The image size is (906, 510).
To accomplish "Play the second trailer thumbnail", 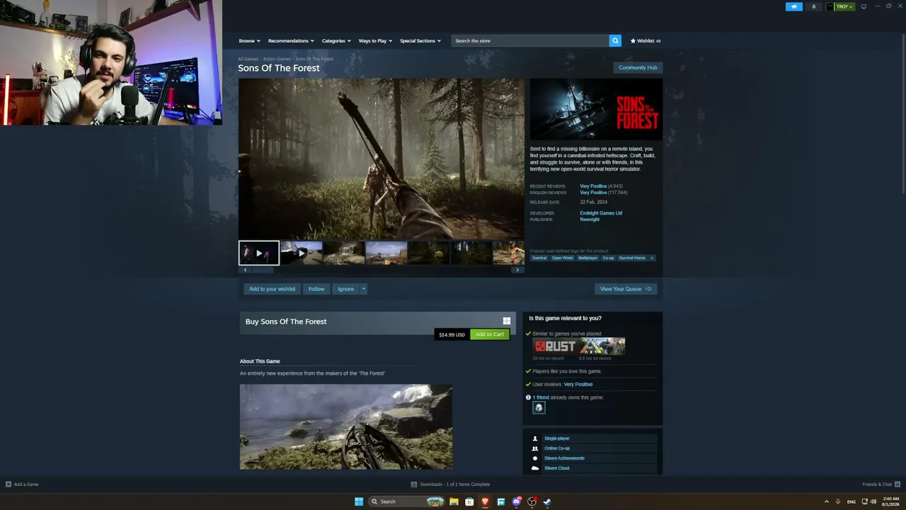I will pyautogui.click(x=302, y=253).
